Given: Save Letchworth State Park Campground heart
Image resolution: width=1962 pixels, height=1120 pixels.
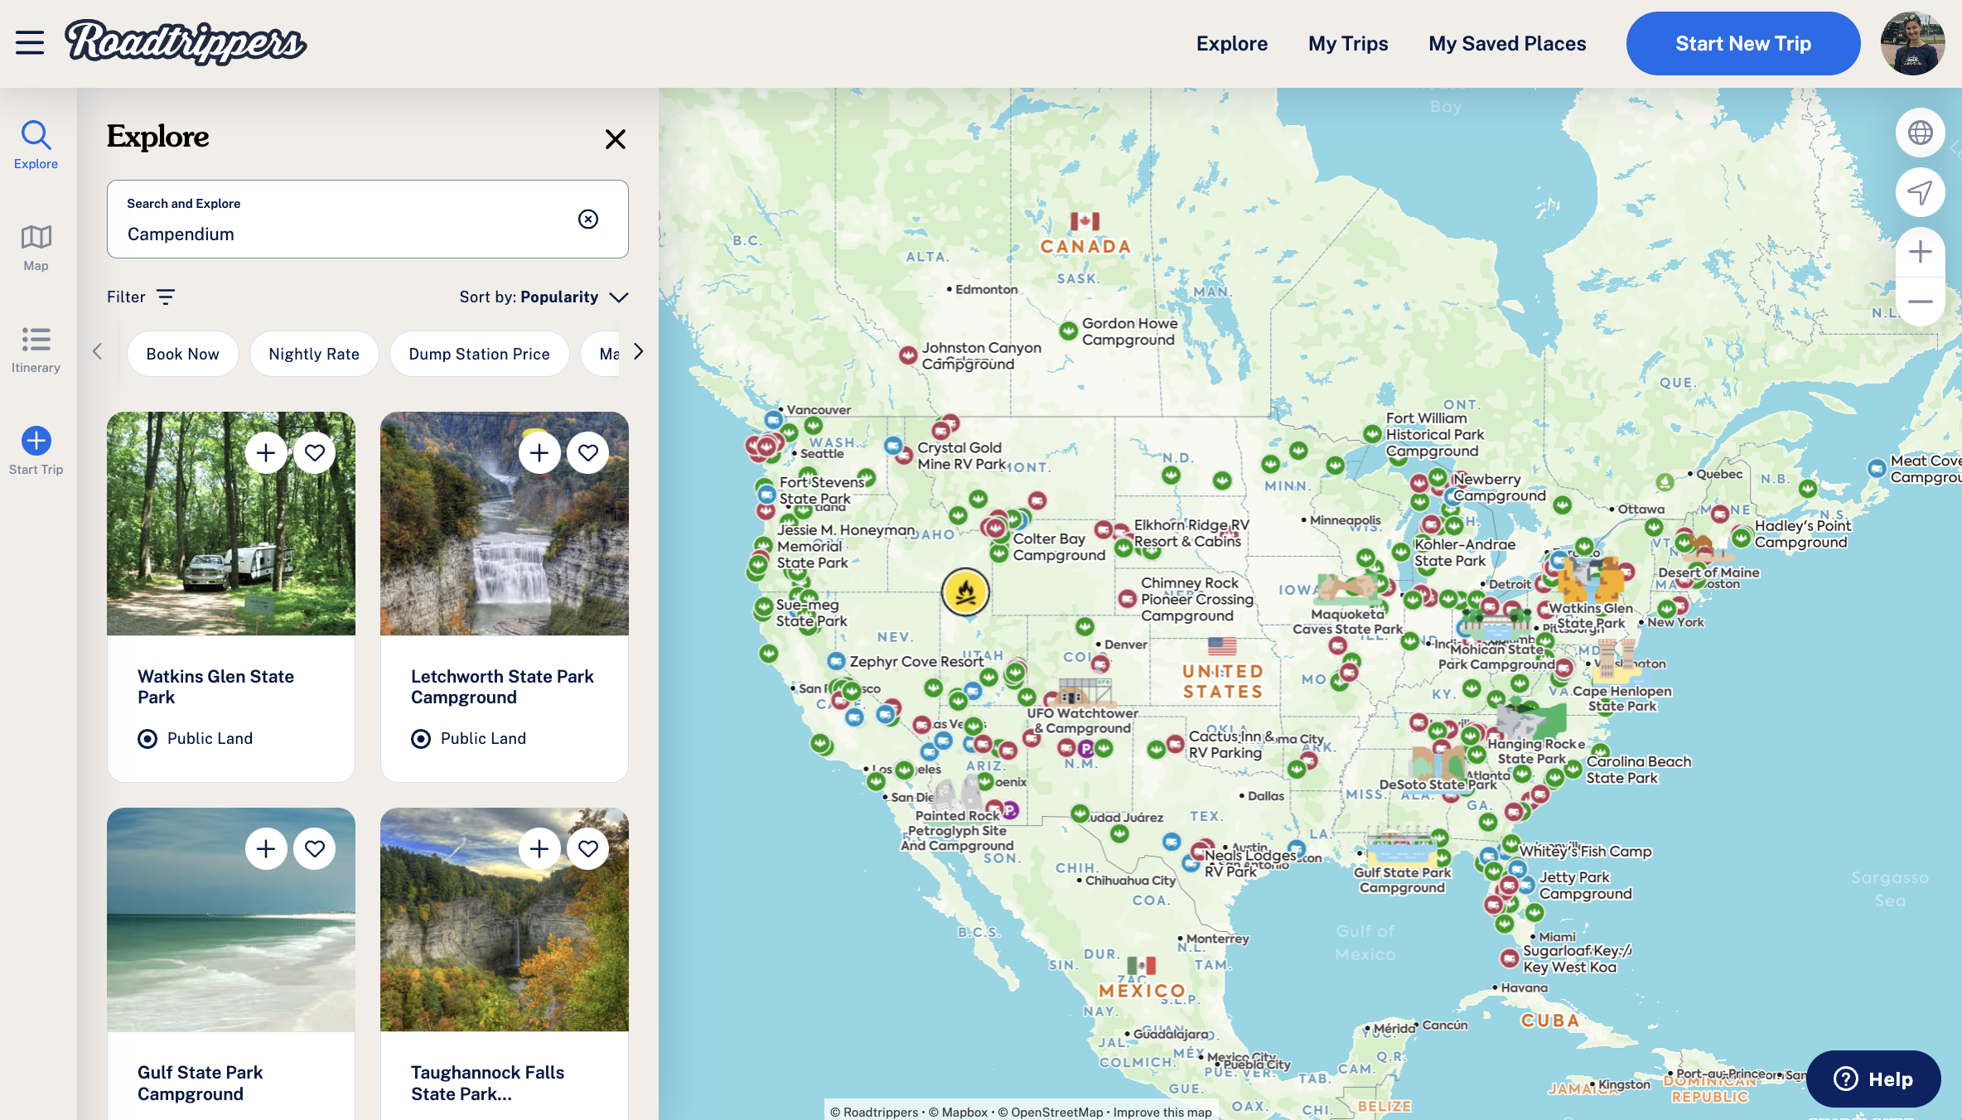Looking at the screenshot, I should click(x=588, y=453).
